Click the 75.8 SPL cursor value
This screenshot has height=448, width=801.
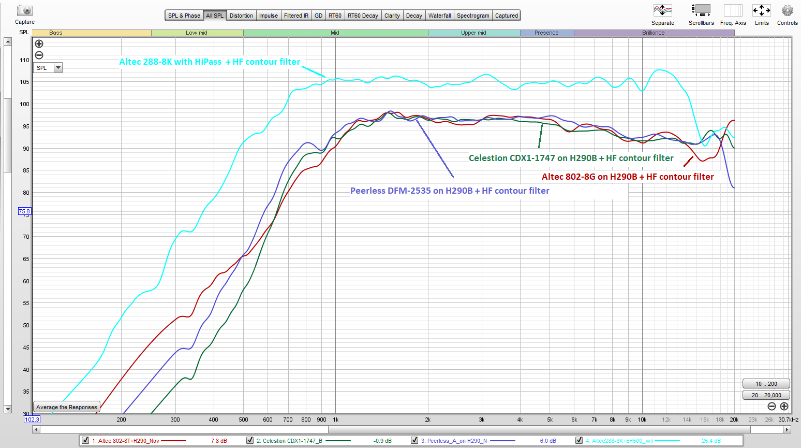click(24, 211)
